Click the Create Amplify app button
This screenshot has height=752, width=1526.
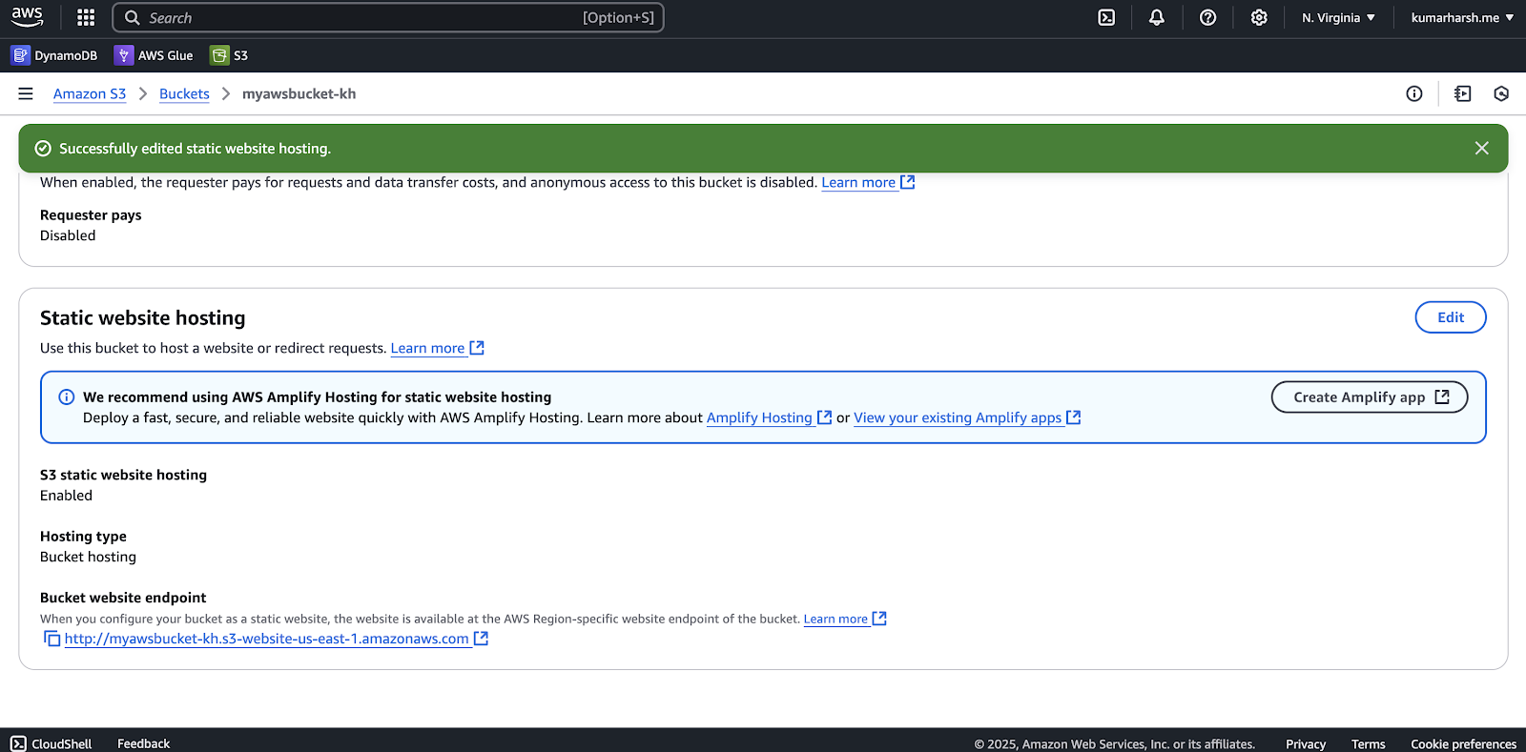click(x=1370, y=397)
